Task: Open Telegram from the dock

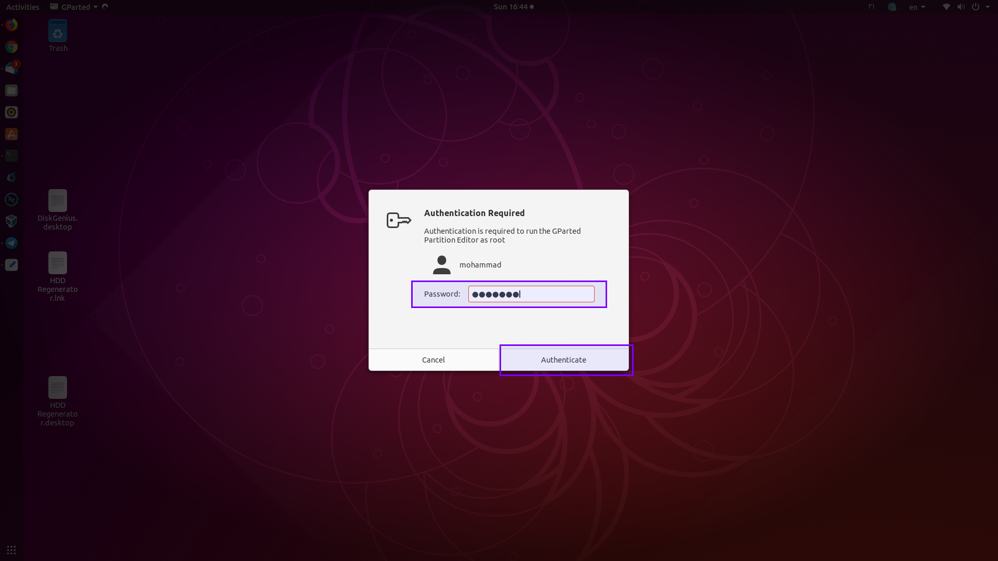Action: (11, 243)
